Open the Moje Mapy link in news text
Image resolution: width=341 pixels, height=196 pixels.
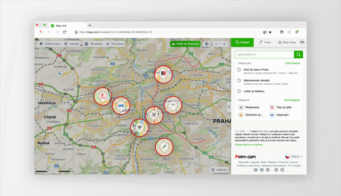[263, 131]
